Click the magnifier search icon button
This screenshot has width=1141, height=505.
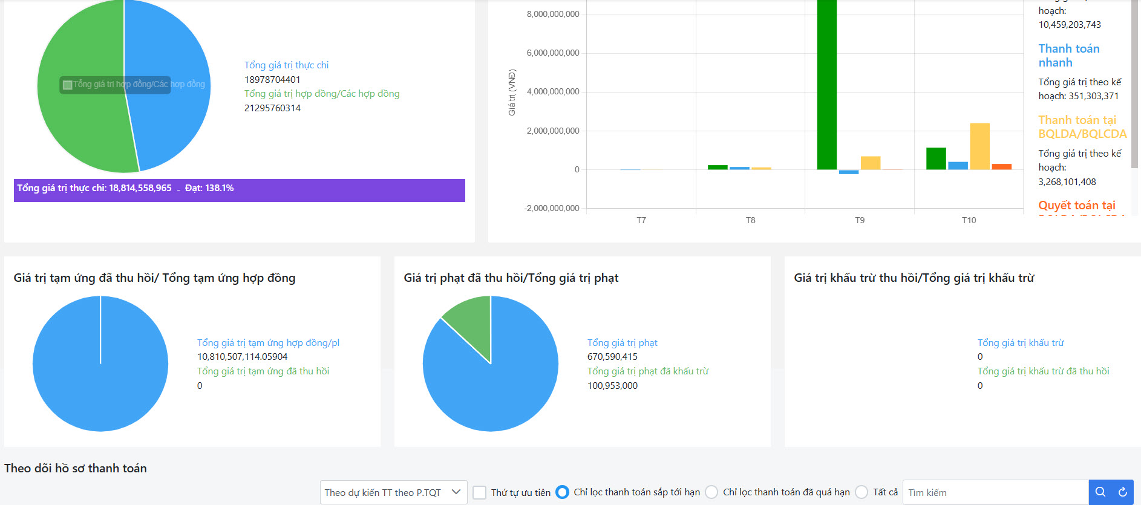point(1100,492)
